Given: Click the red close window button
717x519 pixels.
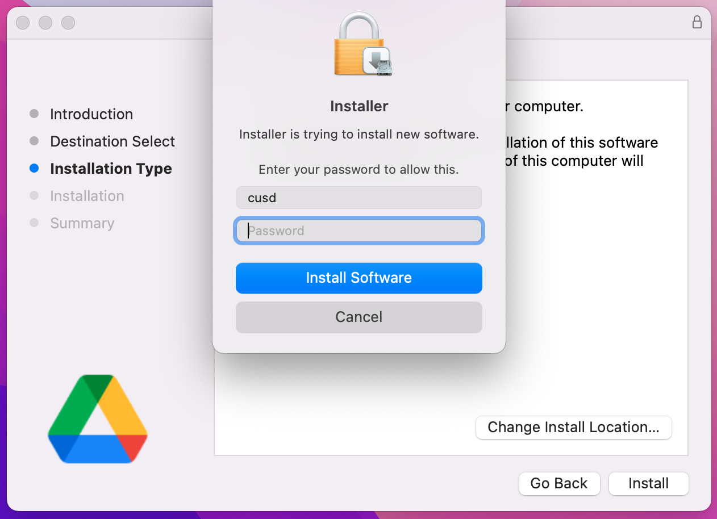Looking at the screenshot, I should coord(23,23).
